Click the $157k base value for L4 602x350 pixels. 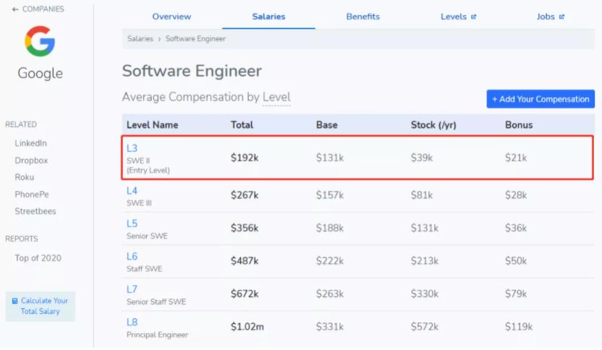pos(330,195)
